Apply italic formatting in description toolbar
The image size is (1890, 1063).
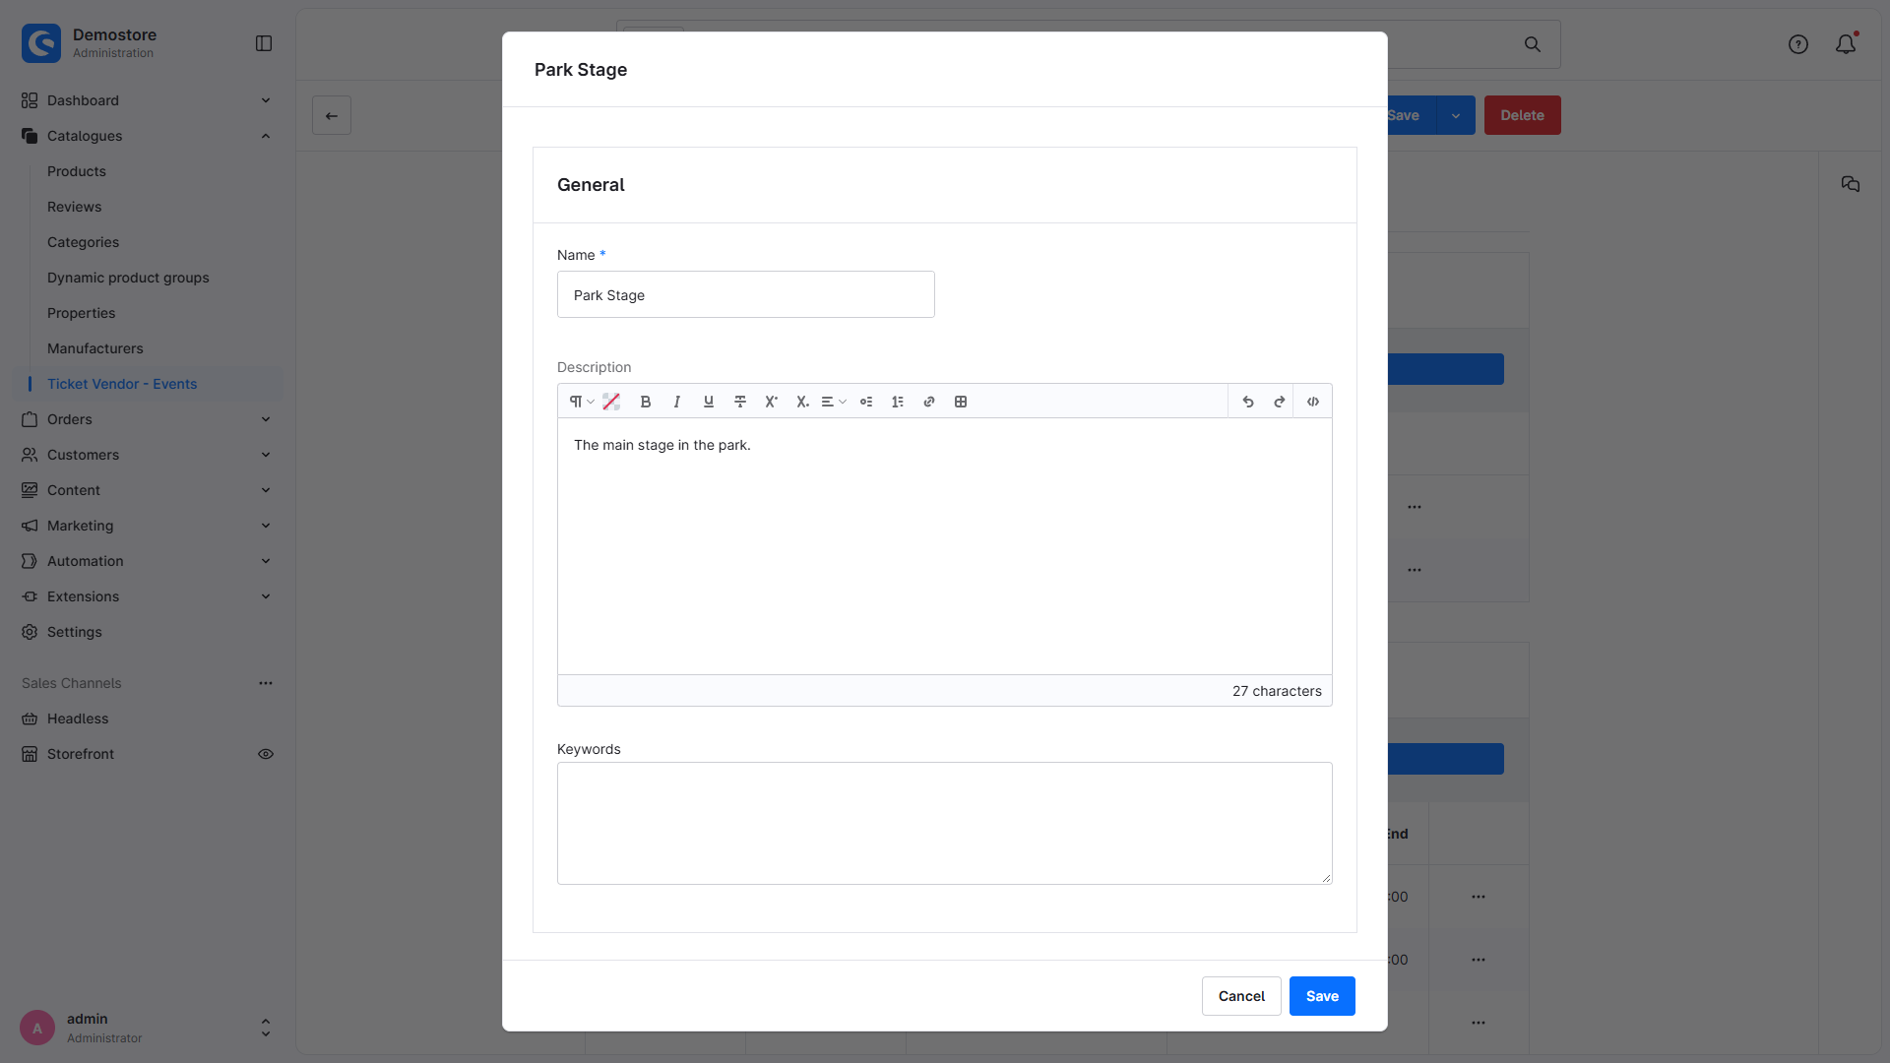click(x=677, y=402)
